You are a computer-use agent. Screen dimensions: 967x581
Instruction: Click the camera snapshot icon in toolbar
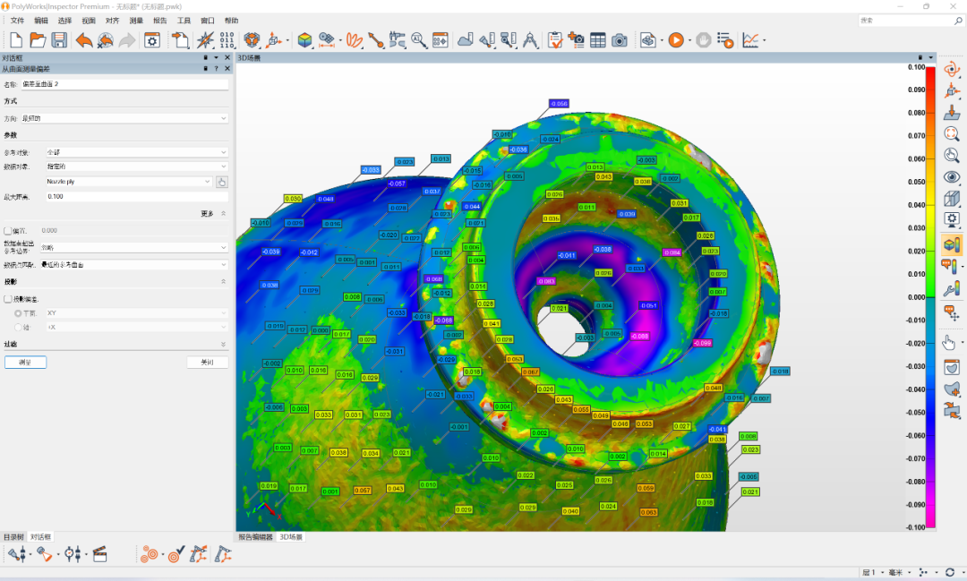click(620, 39)
